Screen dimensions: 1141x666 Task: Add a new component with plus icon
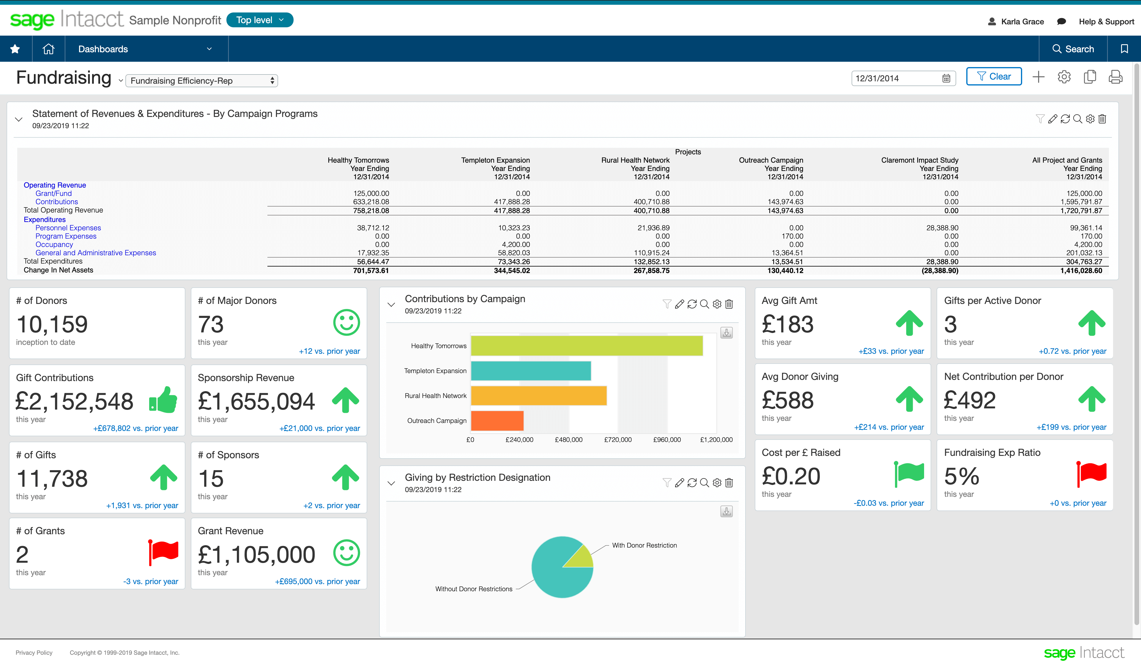point(1038,77)
